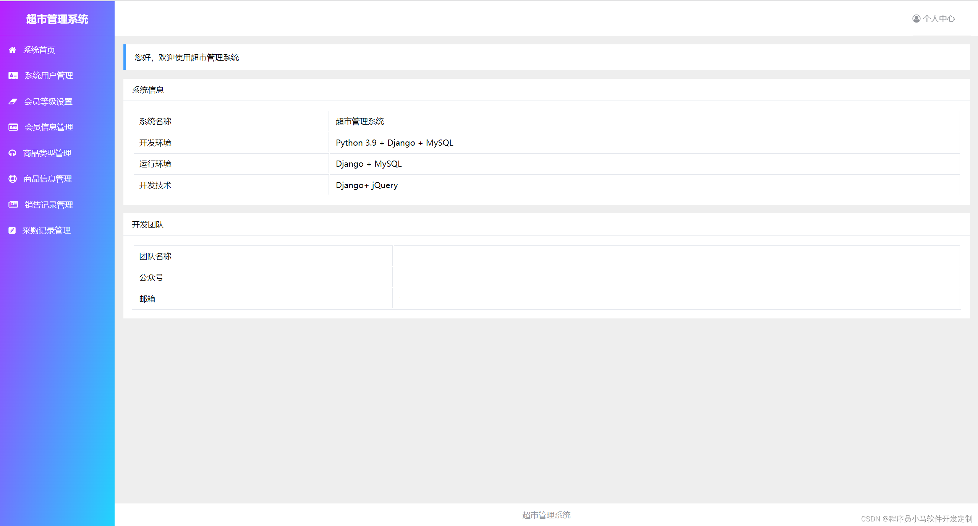
Task: Click the home icon beside 系统首页
Action: (x=12, y=50)
